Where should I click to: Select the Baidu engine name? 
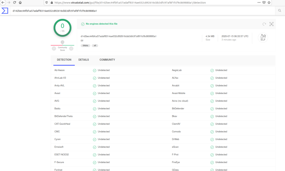click(57, 108)
